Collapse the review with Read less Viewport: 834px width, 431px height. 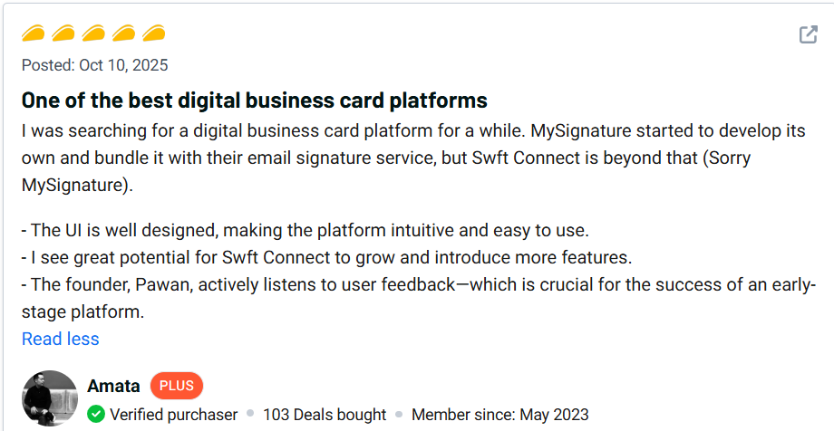pos(61,339)
